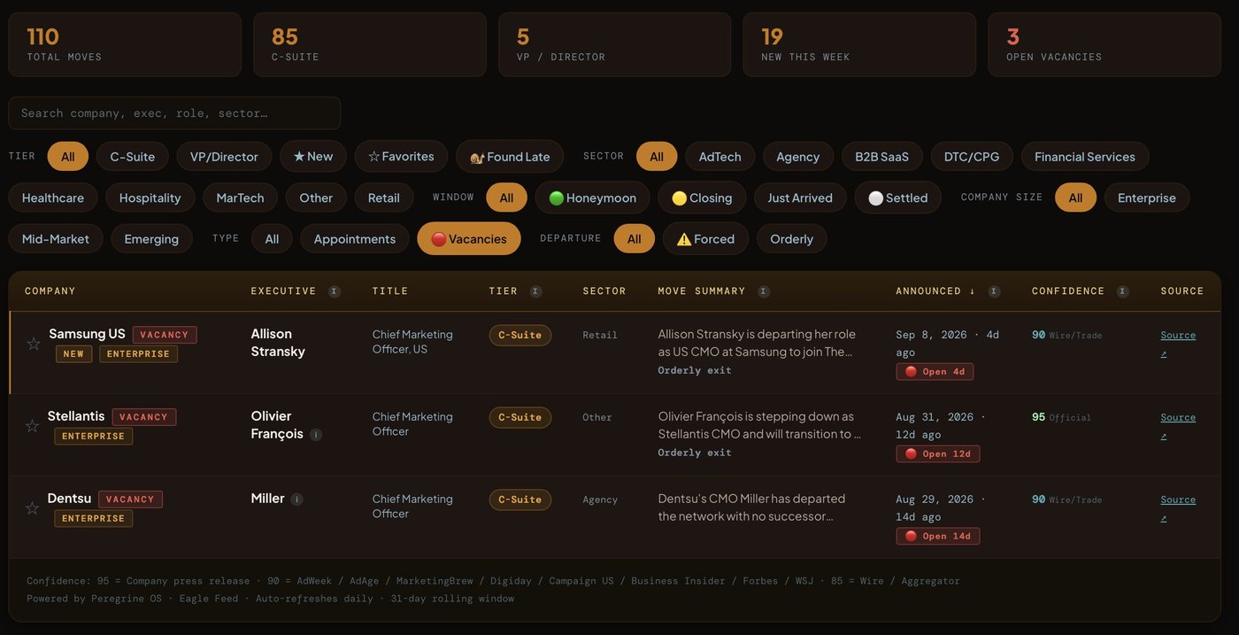Filter departures by Forced
This screenshot has width=1239, height=635.
click(x=705, y=239)
